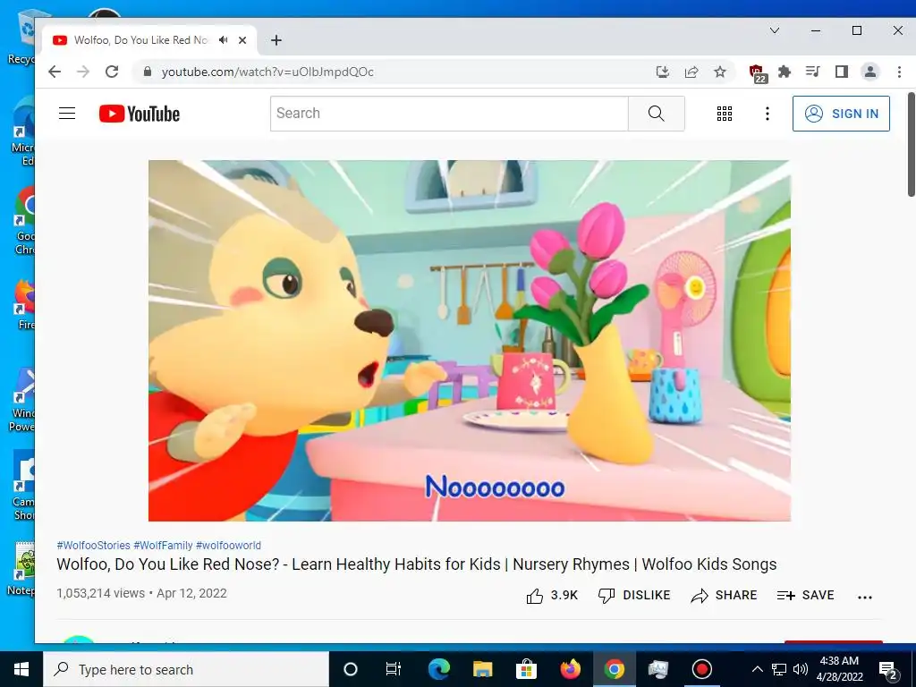The width and height of the screenshot is (916, 687).
Task: Open Cortana circle on taskbar
Action: [351, 669]
